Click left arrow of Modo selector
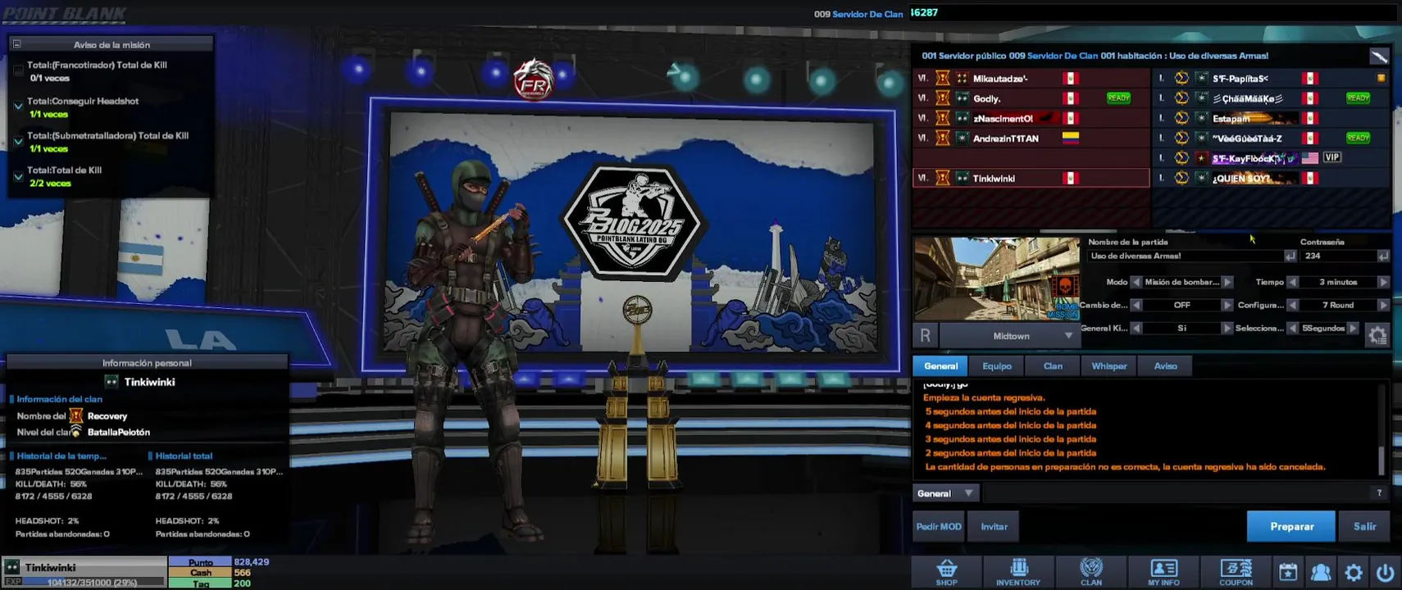This screenshot has height=590, width=1402. pos(1136,282)
